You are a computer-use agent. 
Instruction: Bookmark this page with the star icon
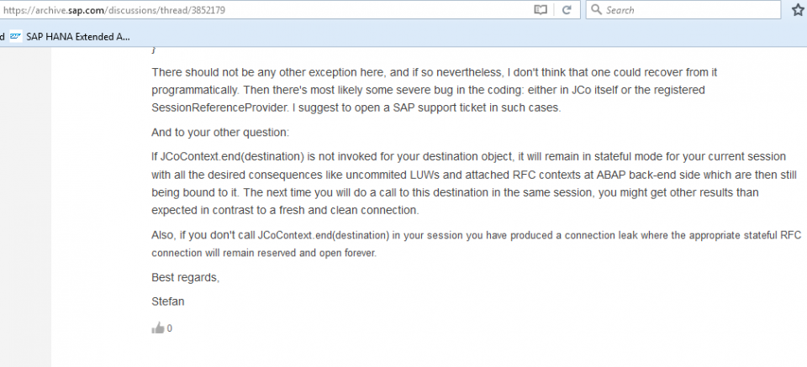point(797,10)
